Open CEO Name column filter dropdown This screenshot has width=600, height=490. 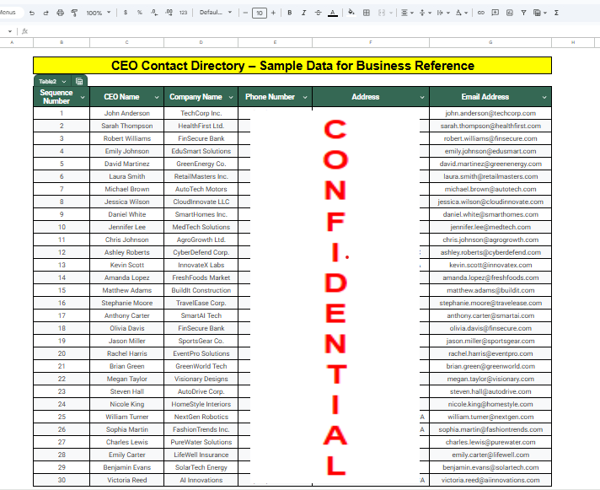[x=157, y=98]
